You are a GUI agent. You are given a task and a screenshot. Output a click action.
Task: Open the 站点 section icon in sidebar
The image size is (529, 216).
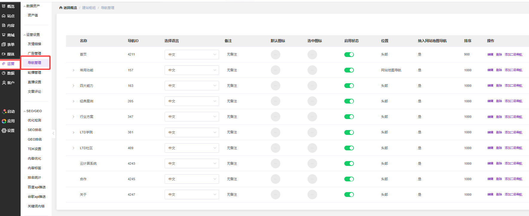4,16
